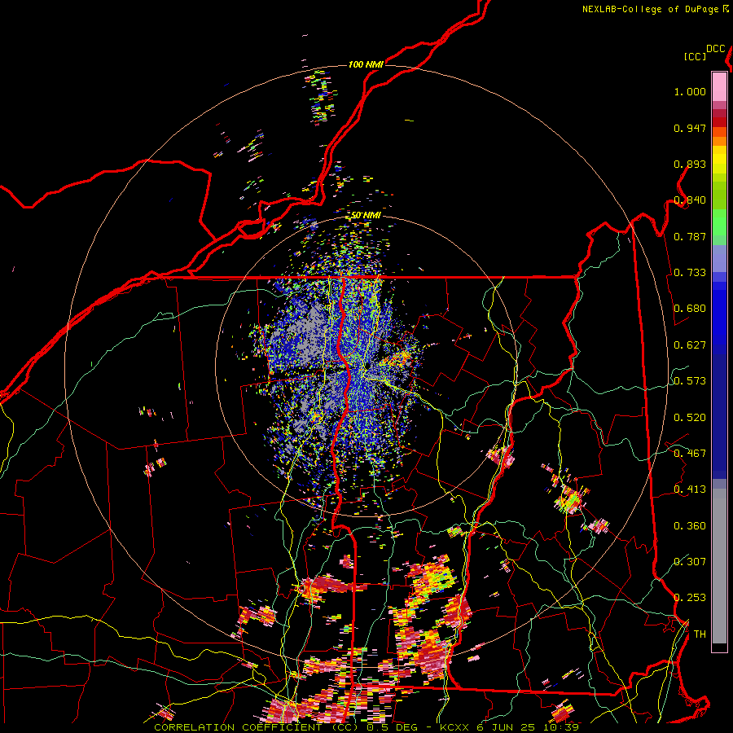Click the 0.733 legend value
The height and width of the screenshot is (733, 733).
tap(690, 273)
